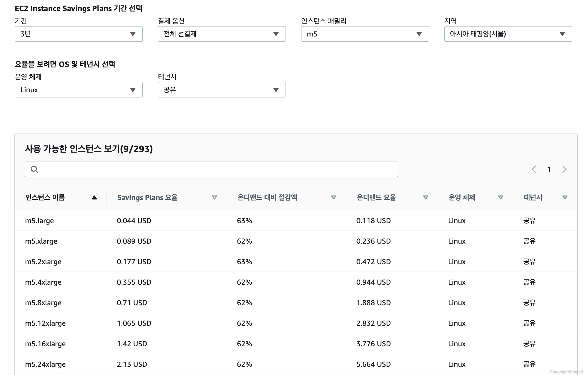Sort by 테넌시 column arrow
This screenshot has height=375, width=587.
point(565,197)
